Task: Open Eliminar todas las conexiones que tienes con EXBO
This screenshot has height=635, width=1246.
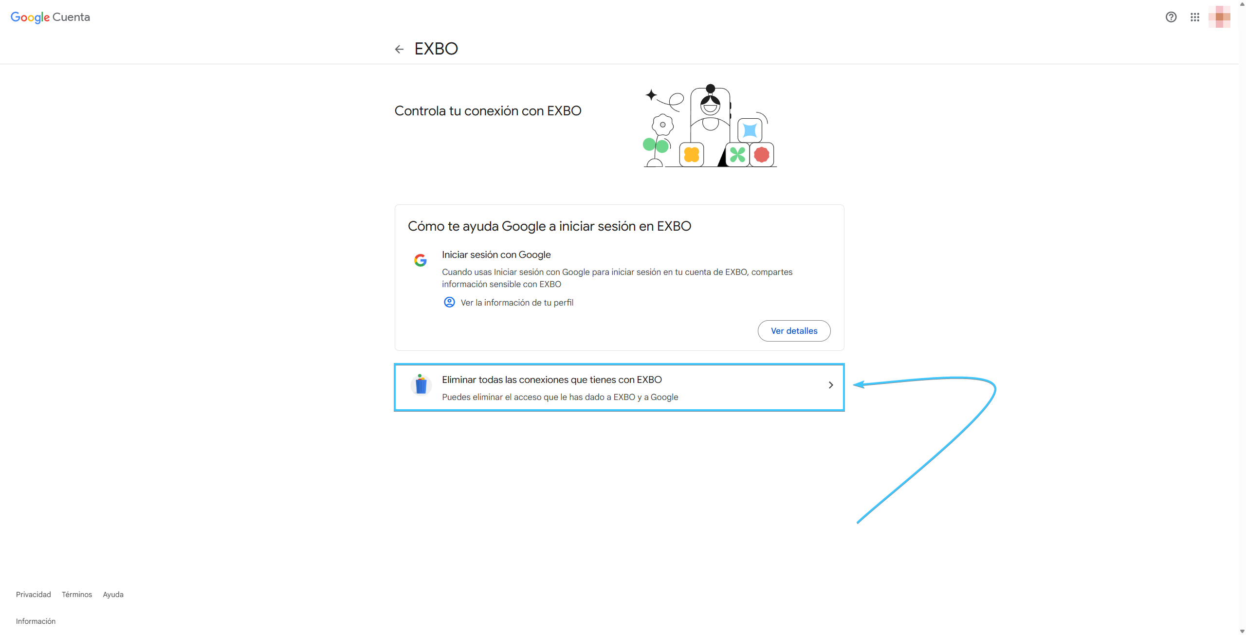Action: [x=619, y=387]
